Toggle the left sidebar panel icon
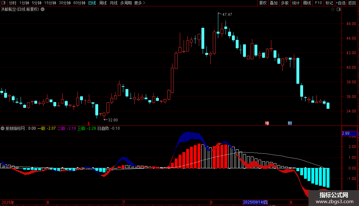Screen dimensions: 359x206 click(x=3, y=3)
